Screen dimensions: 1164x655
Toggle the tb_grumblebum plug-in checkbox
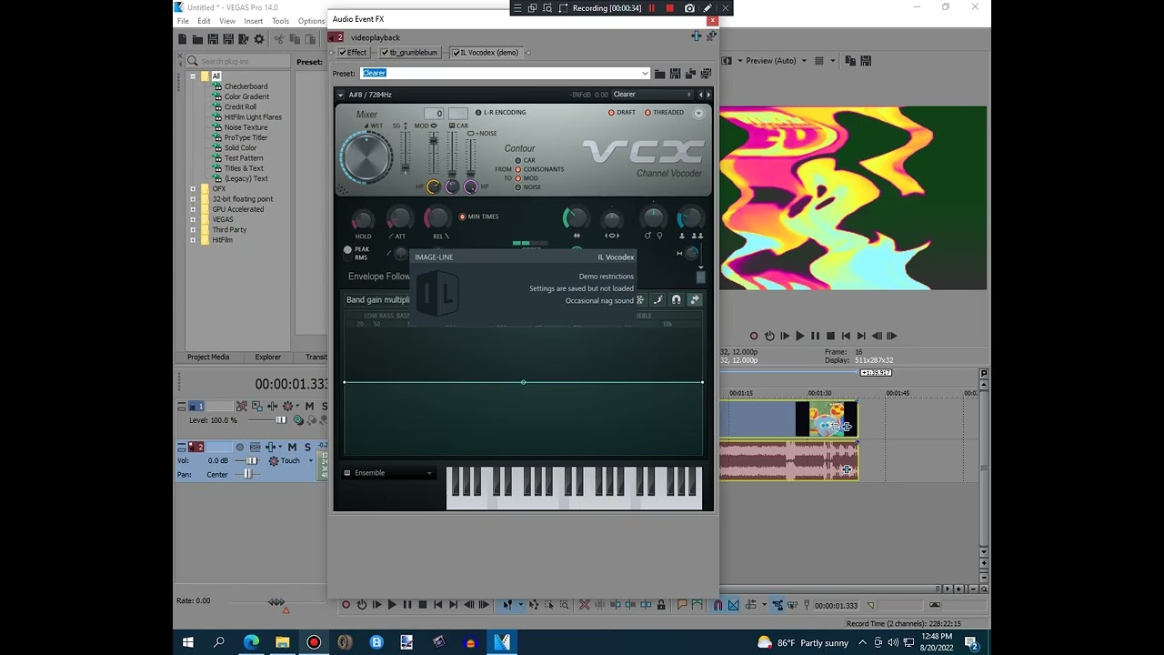tap(384, 53)
